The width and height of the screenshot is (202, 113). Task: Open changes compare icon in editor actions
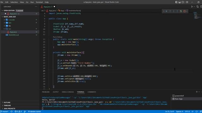(198, 7)
